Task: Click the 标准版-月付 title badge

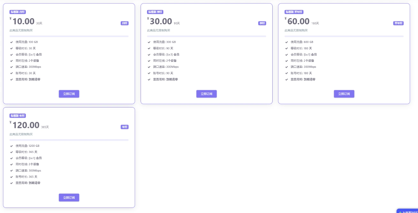Action: (x=18, y=12)
